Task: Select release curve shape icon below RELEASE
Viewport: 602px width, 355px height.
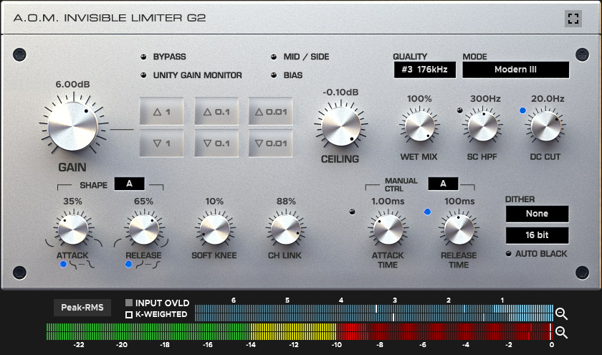Action: click(148, 265)
